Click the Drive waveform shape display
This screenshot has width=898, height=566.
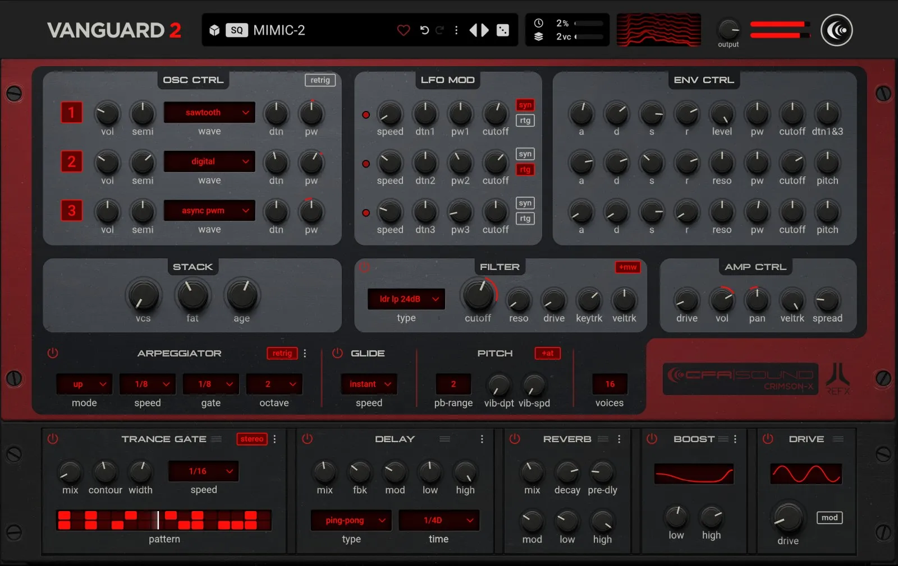[x=806, y=474]
